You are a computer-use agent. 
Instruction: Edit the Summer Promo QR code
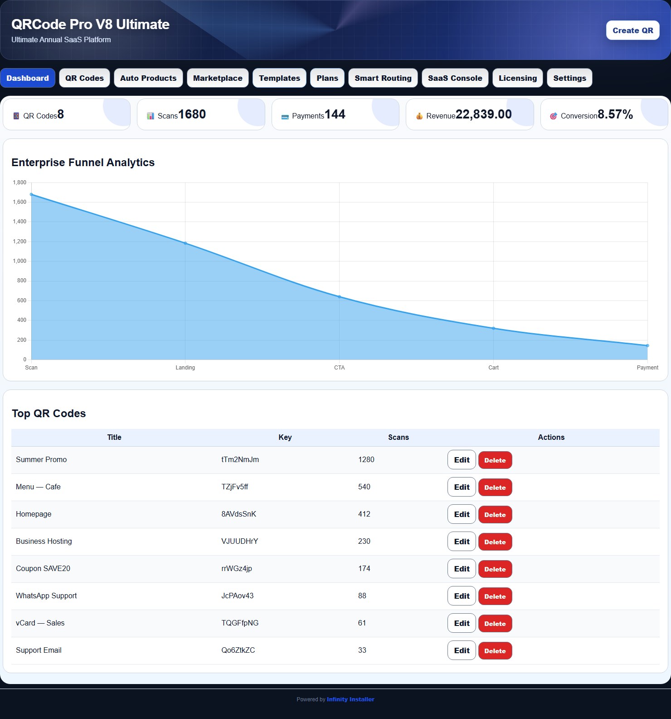(462, 460)
